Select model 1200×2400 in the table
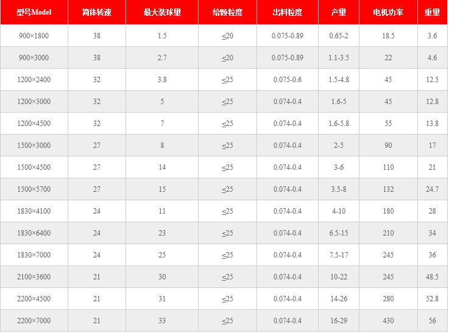The height and width of the screenshot is (333, 449). (34, 80)
